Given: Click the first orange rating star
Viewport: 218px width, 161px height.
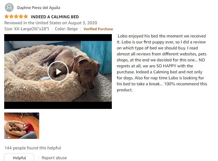Looking at the screenshot, I should pyautogui.click(x=7, y=17).
